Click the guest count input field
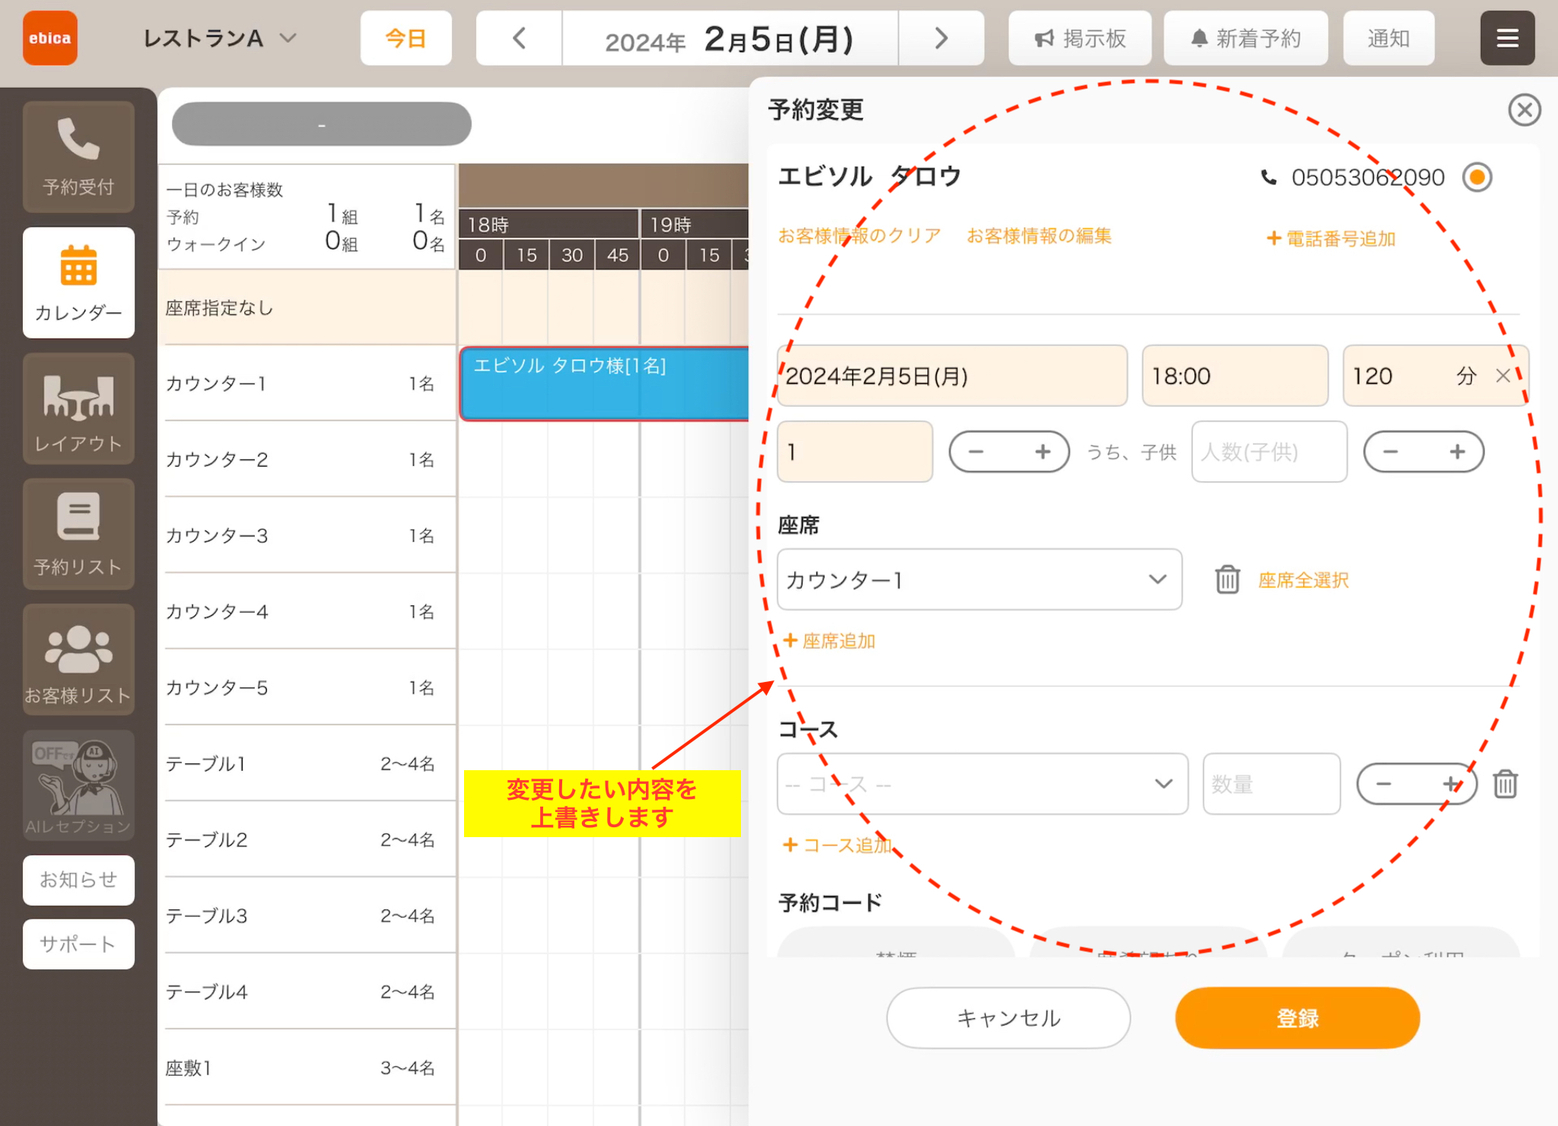 [855, 452]
